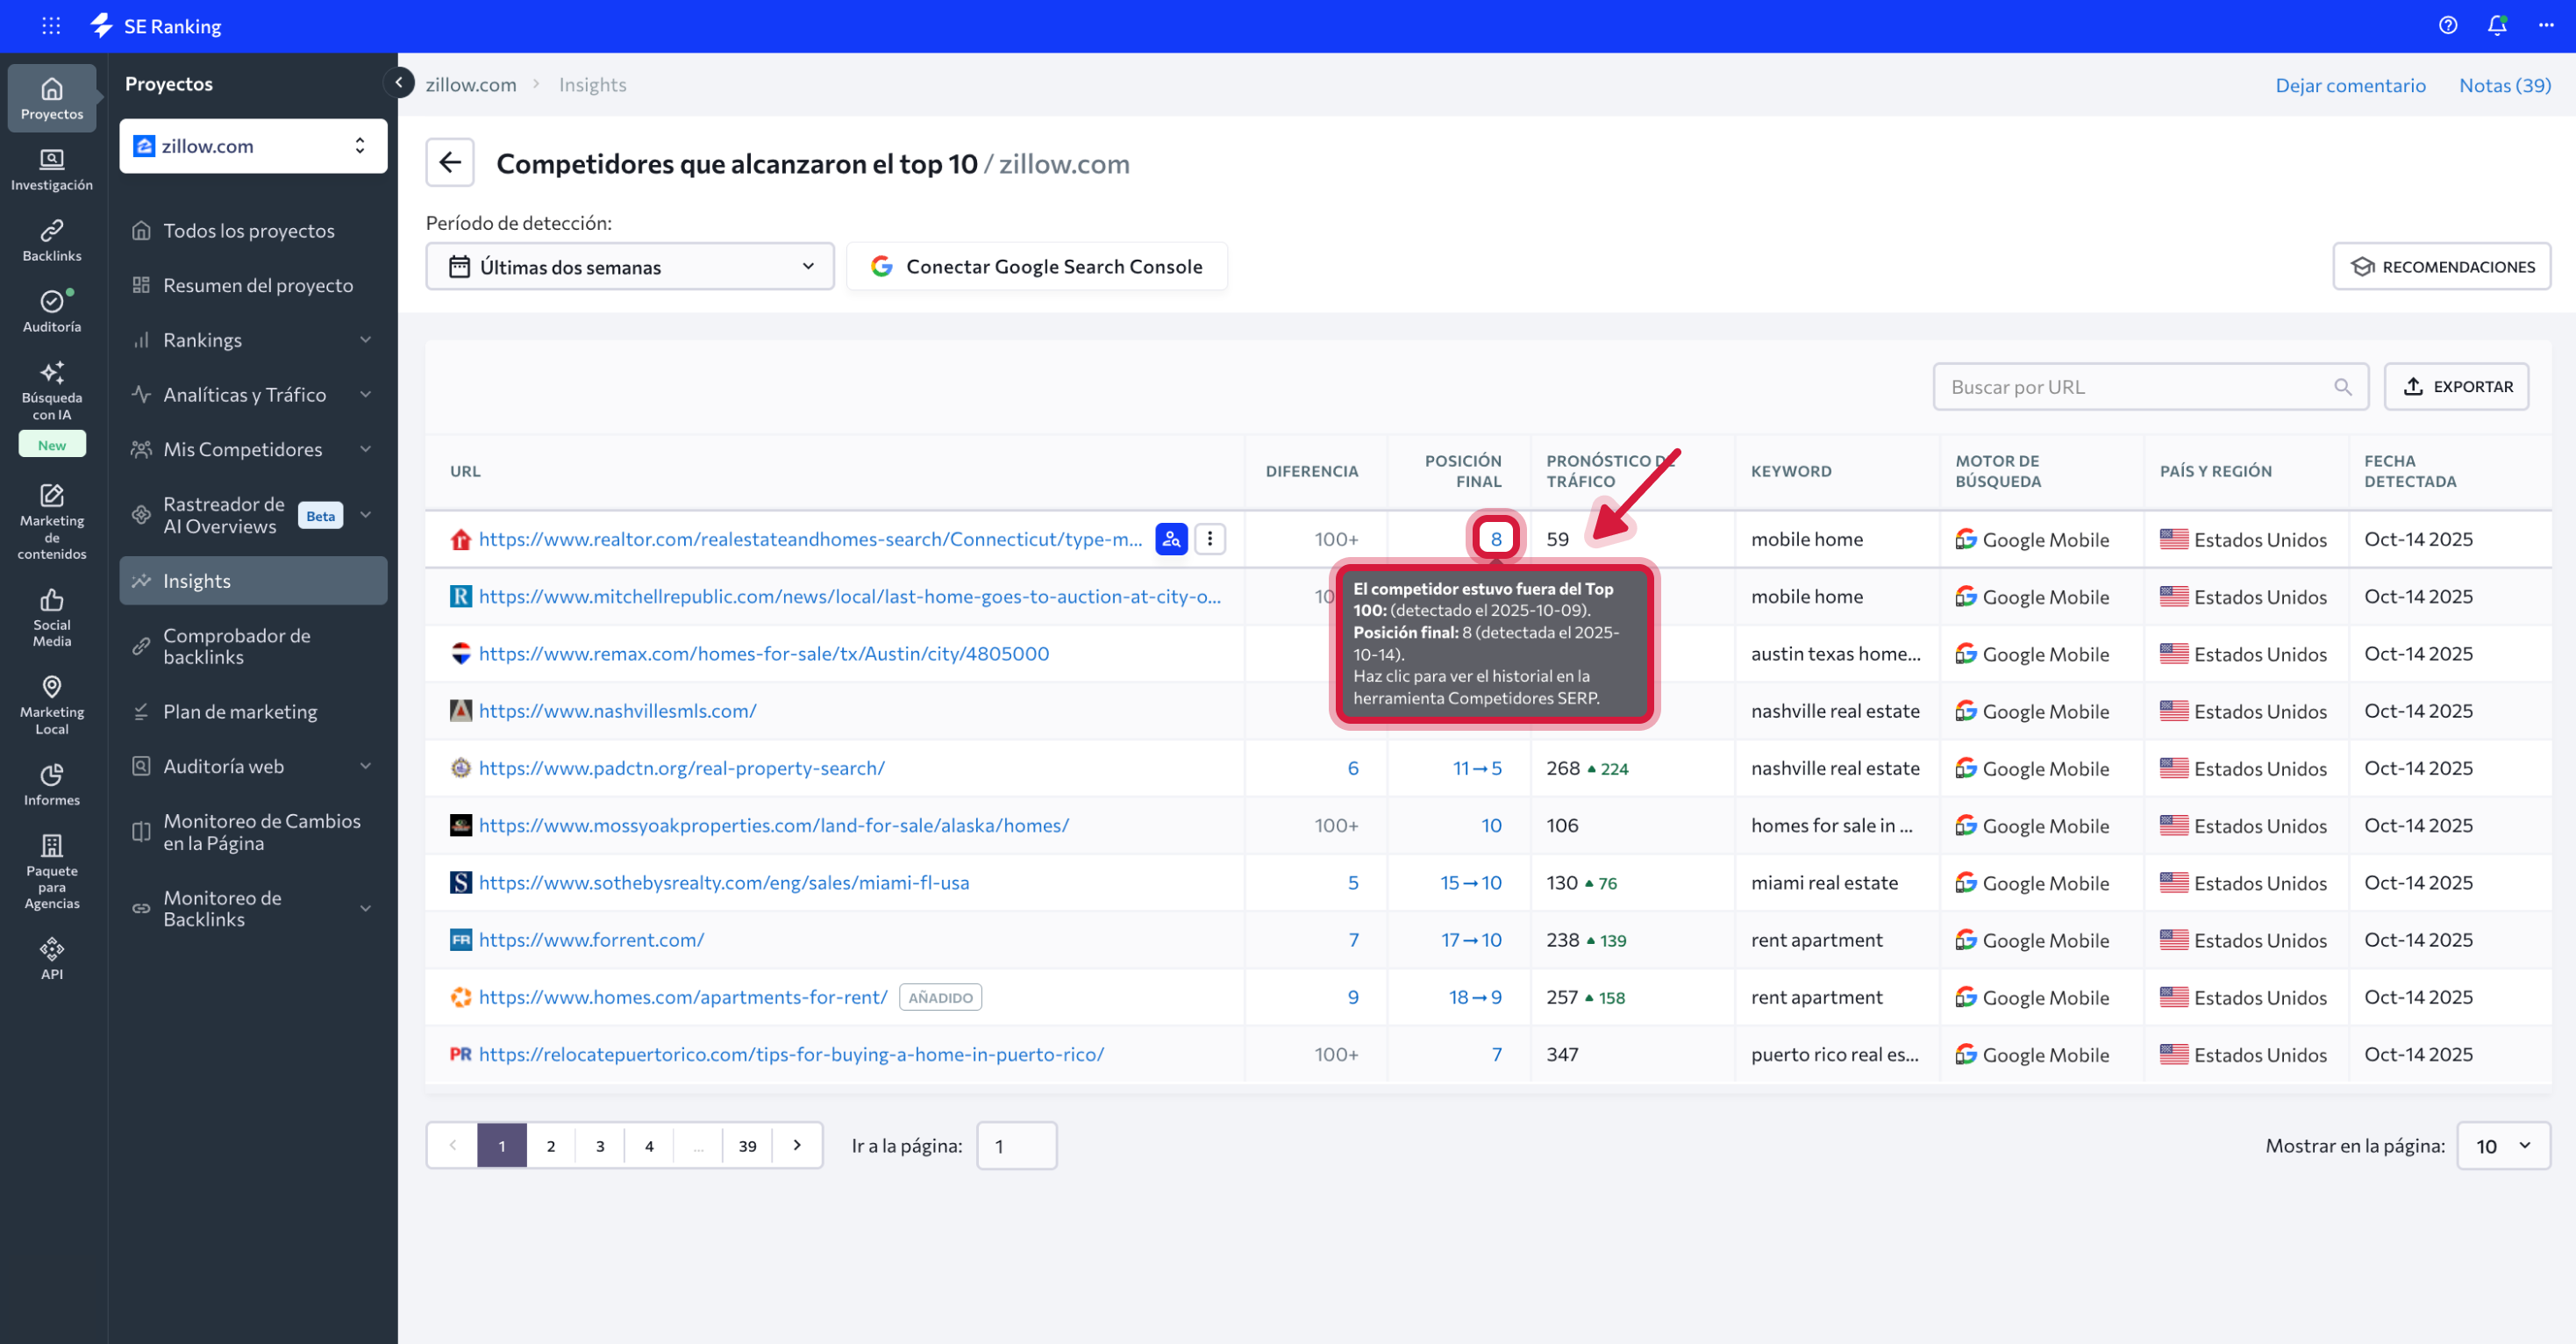Open the apps grid icon
Image resolution: width=2576 pixels, height=1344 pixels.
[x=51, y=26]
